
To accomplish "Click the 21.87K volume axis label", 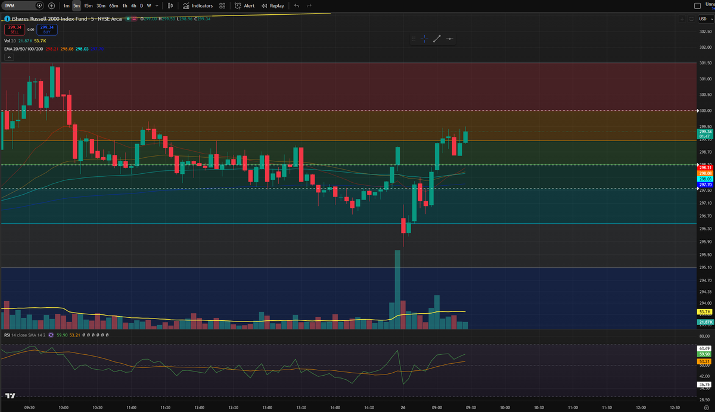I will pos(704,322).
